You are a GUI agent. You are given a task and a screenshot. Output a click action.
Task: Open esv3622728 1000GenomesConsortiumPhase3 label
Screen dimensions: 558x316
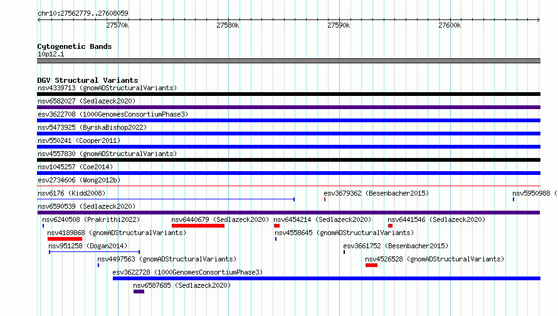tap(187, 272)
